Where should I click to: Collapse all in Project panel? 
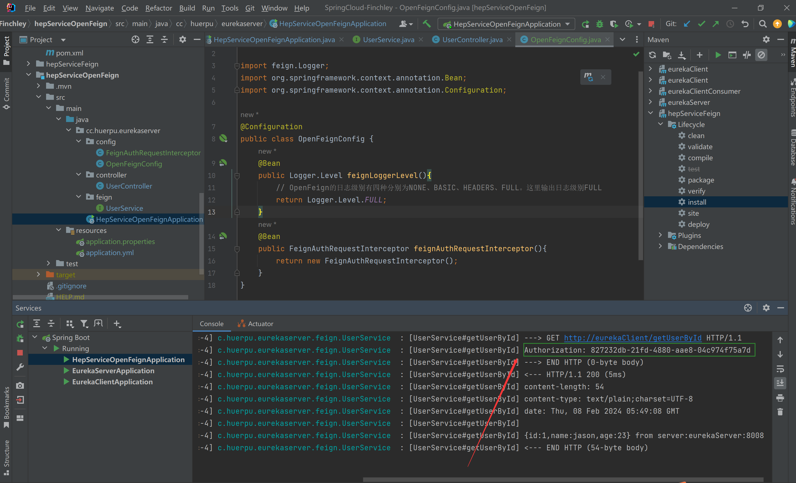[x=164, y=40]
